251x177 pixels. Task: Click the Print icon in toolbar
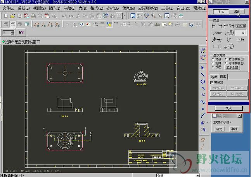pos(33,16)
